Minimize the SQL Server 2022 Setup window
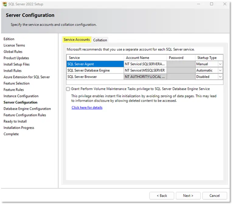This screenshot has width=233, height=205. 199,4
